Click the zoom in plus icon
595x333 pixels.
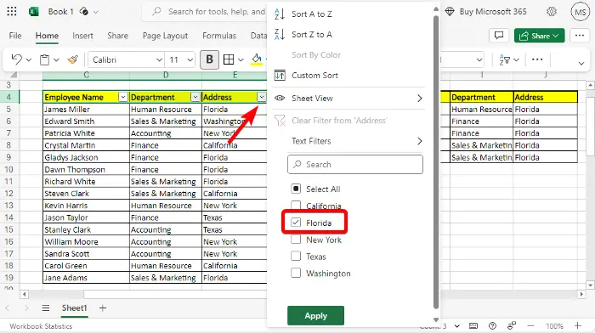(x=577, y=326)
